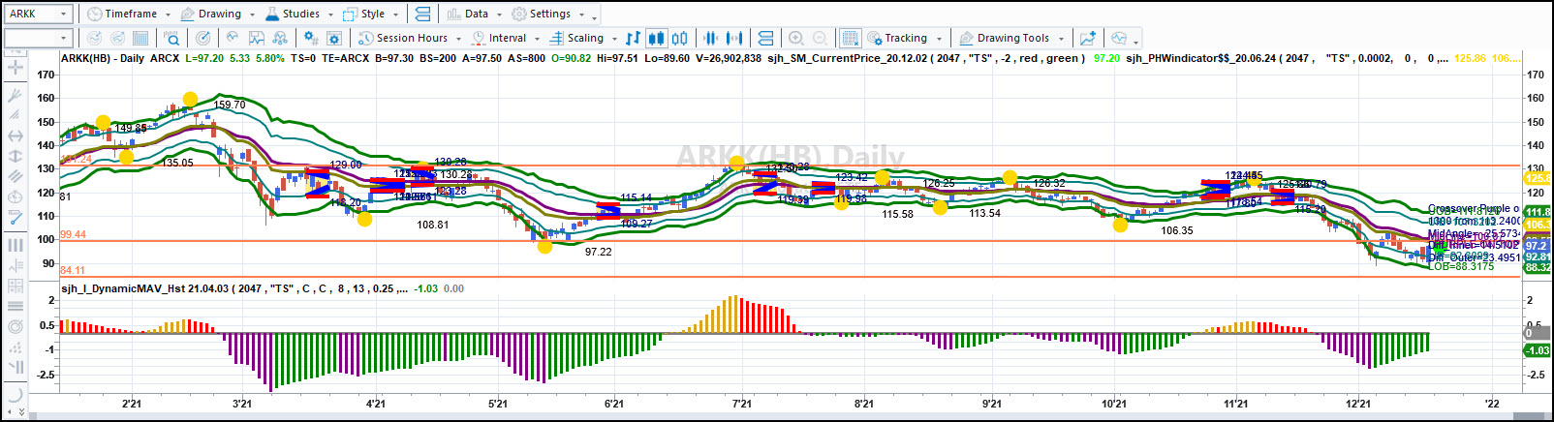
Task: Click the 106.35 price label
Action: click(x=1177, y=230)
